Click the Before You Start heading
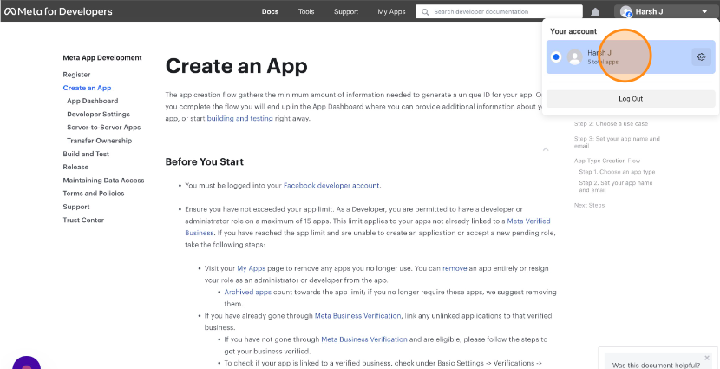 [x=205, y=161]
